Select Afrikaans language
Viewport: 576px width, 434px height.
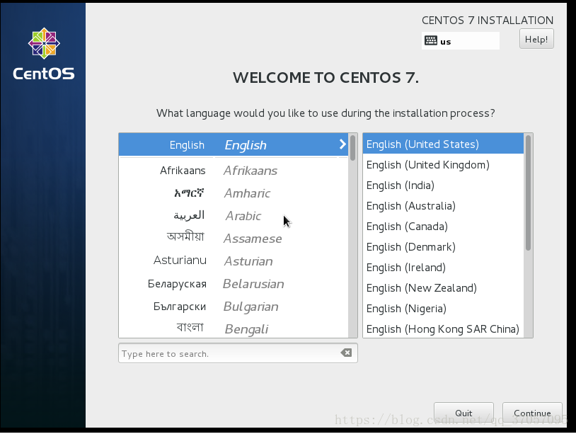click(x=234, y=171)
